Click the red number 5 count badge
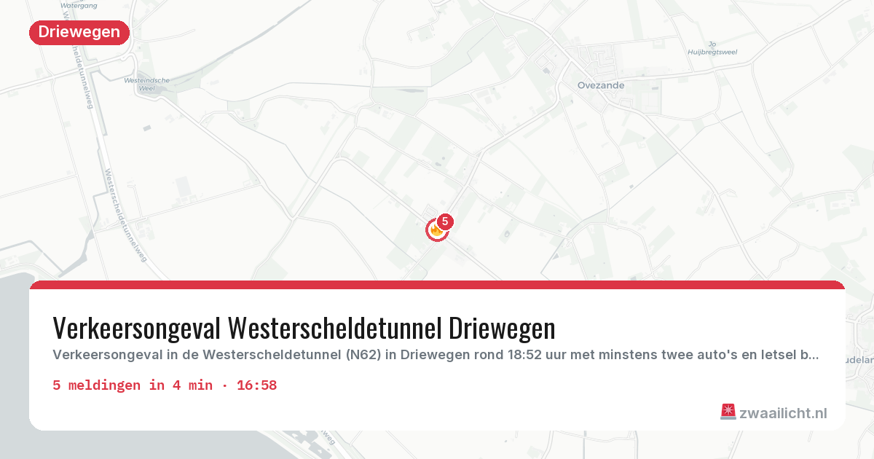Image resolution: width=874 pixels, height=459 pixels. click(444, 221)
